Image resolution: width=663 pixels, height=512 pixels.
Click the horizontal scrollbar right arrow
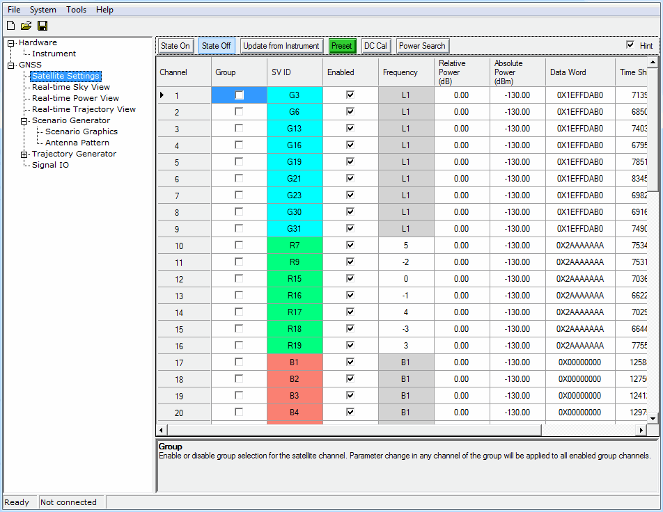[642, 431]
